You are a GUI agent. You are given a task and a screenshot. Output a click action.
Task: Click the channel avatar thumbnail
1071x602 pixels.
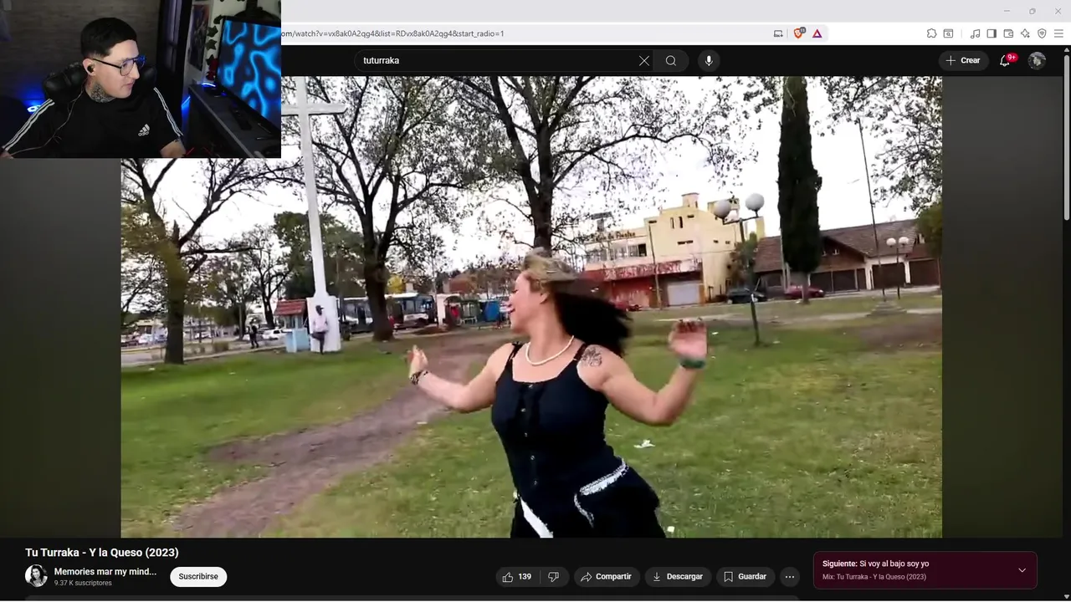tap(36, 576)
